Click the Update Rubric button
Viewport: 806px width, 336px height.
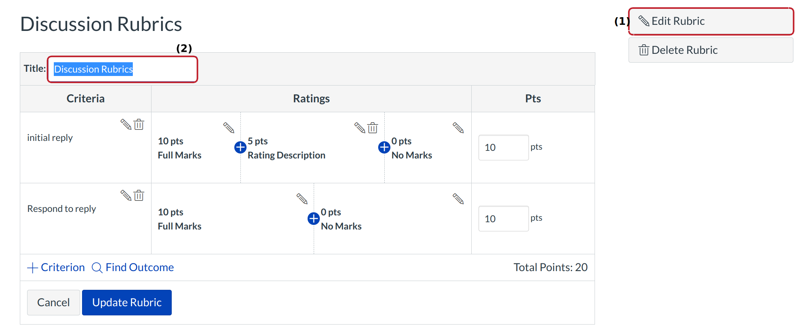[x=127, y=302]
